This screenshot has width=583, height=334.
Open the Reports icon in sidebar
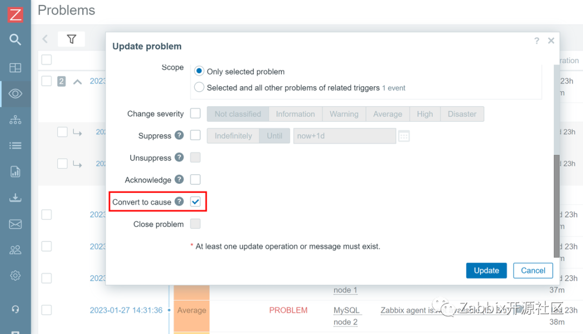pos(15,171)
